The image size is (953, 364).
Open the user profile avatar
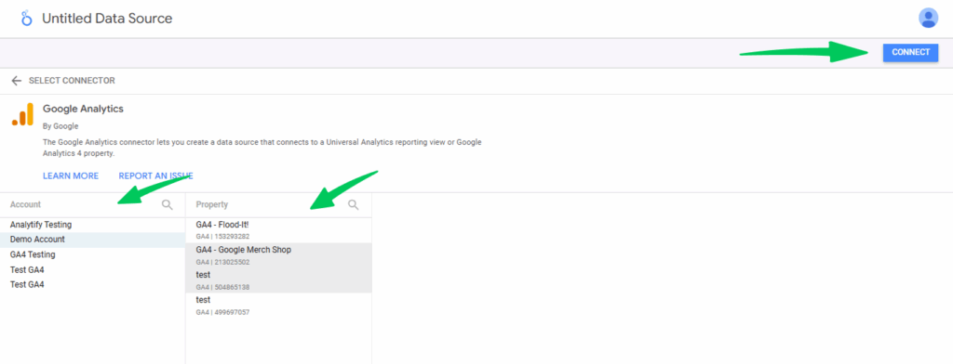pyautogui.click(x=928, y=19)
